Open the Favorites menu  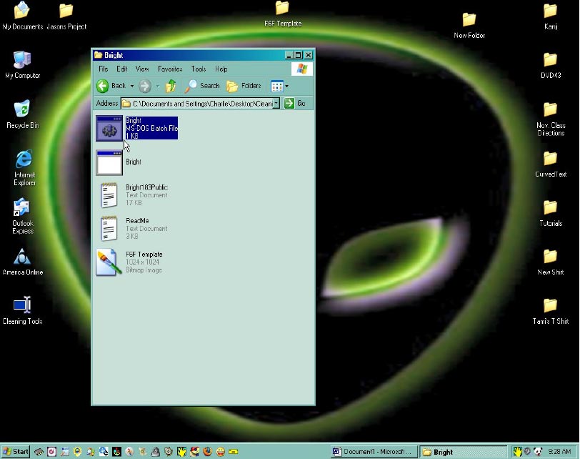pos(170,69)
